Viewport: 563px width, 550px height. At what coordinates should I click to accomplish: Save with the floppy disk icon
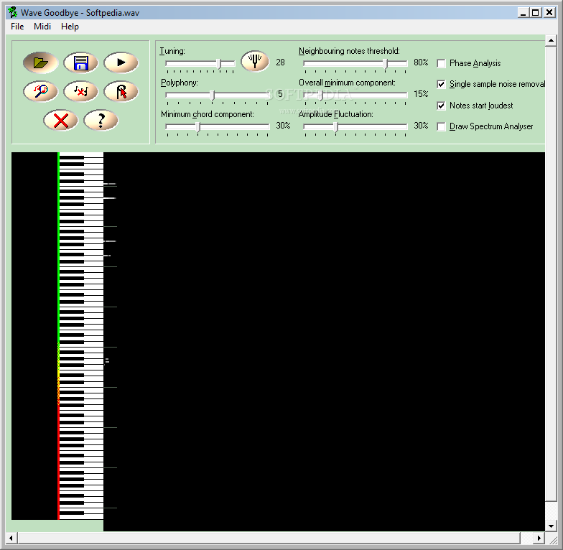click(80, 63)
